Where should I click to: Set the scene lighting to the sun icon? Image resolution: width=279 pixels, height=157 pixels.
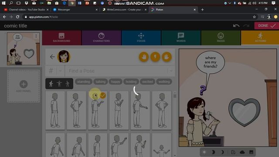204,152
